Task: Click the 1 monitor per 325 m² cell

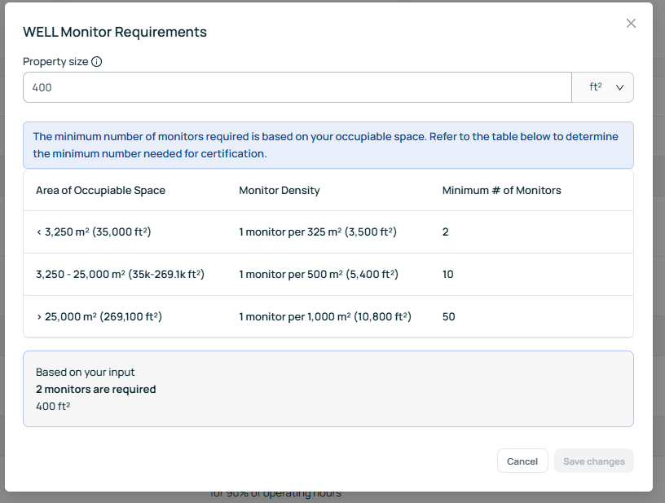Action: [318, 232]
